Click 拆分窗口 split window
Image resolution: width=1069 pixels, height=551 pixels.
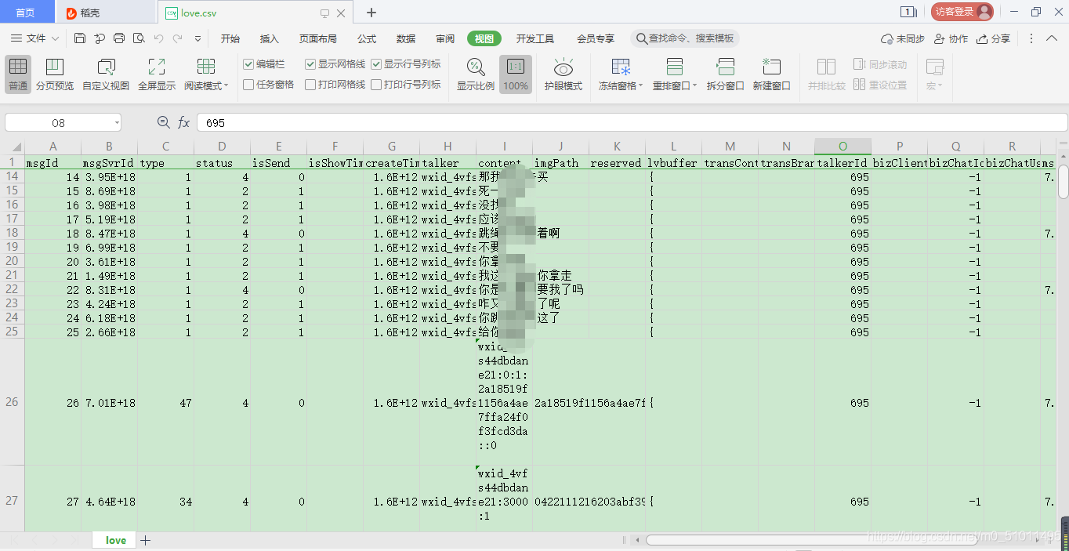[725, 74]
